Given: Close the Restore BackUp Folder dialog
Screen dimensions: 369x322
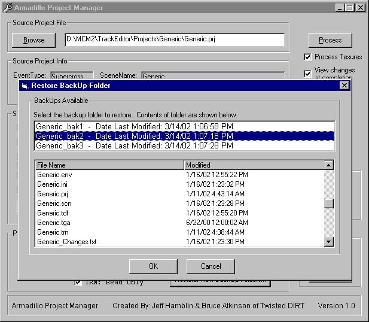Looking at the screenshot, I should pos(344,86).
